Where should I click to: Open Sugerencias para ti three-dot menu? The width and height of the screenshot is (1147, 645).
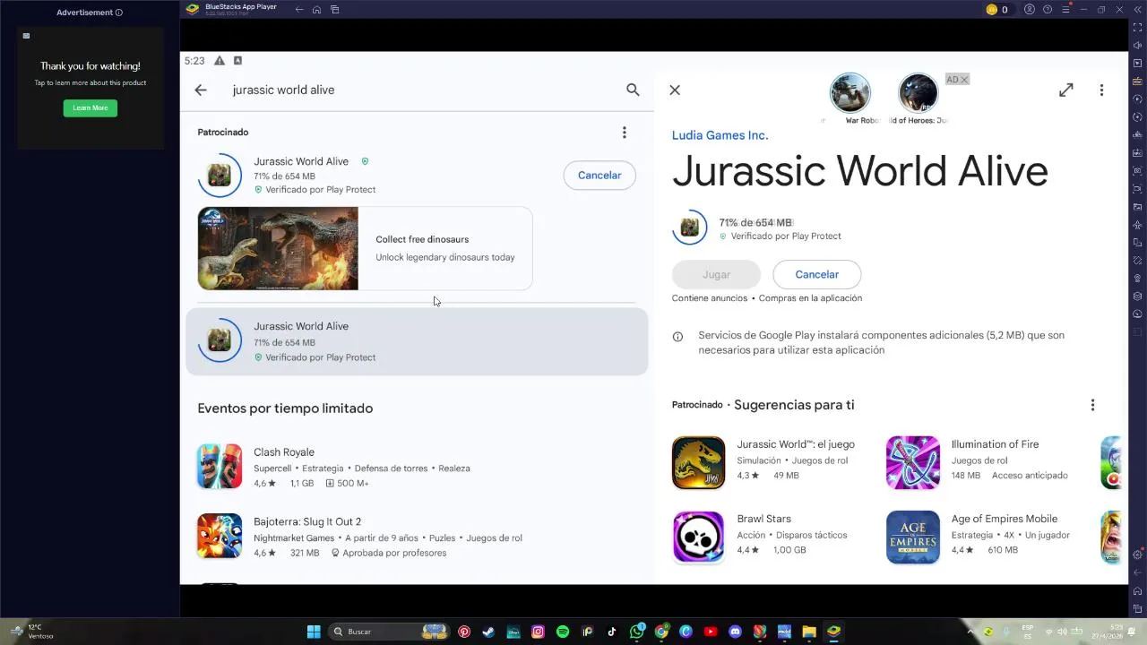(1092, 405)
